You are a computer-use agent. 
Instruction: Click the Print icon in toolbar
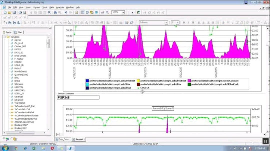20,12
